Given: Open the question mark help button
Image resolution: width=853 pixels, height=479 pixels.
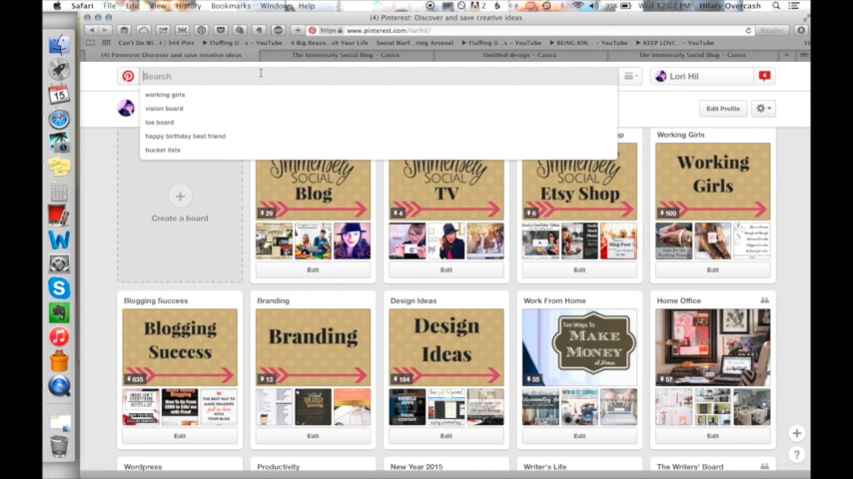Looking at the screenshot, I should point(796,454).
